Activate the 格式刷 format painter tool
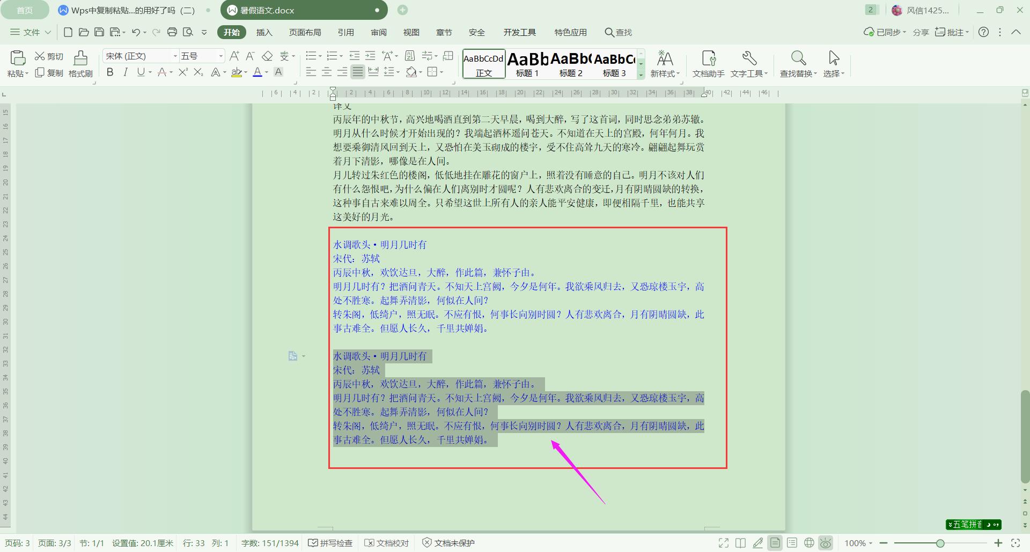1030x552 pixels. coord(79,63)
